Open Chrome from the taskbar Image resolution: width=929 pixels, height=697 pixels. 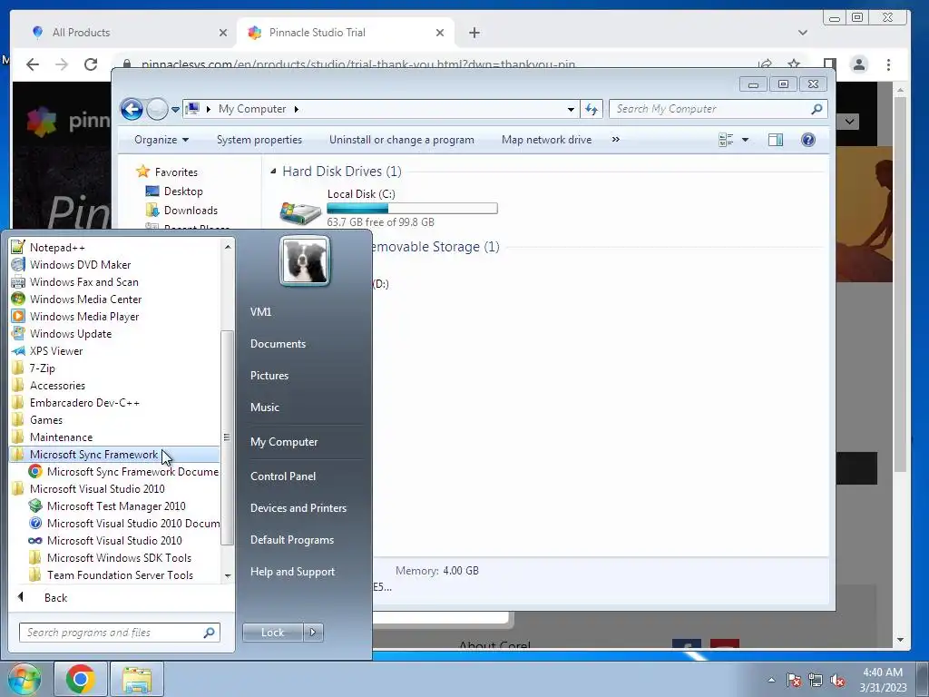(80, 679)
